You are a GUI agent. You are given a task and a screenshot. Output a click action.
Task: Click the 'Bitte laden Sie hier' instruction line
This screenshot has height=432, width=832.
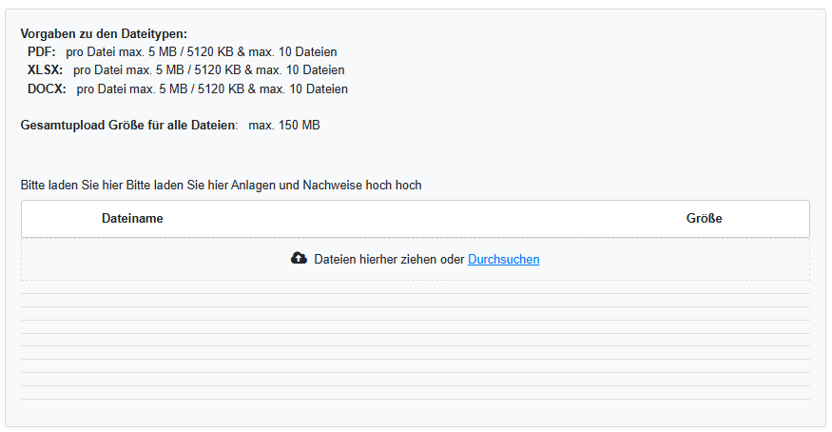click(221, 186)
